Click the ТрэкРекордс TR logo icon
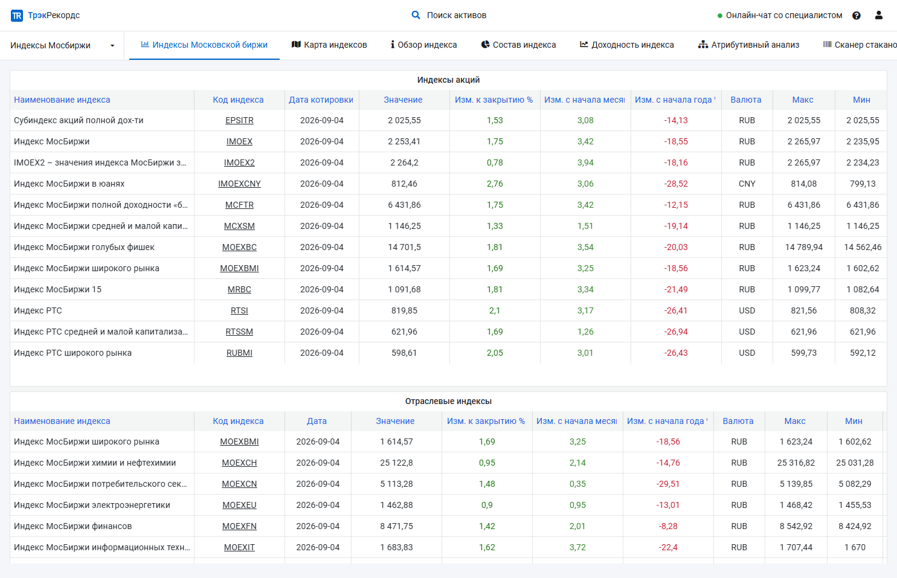This screenshot has width=897, height=578. [x=17, y=16]
